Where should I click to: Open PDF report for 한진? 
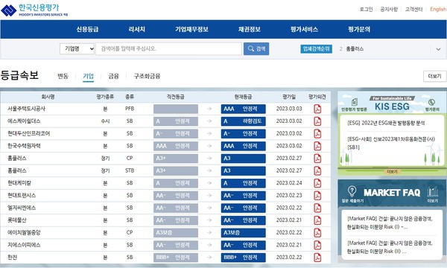click(x=317, y=258)
